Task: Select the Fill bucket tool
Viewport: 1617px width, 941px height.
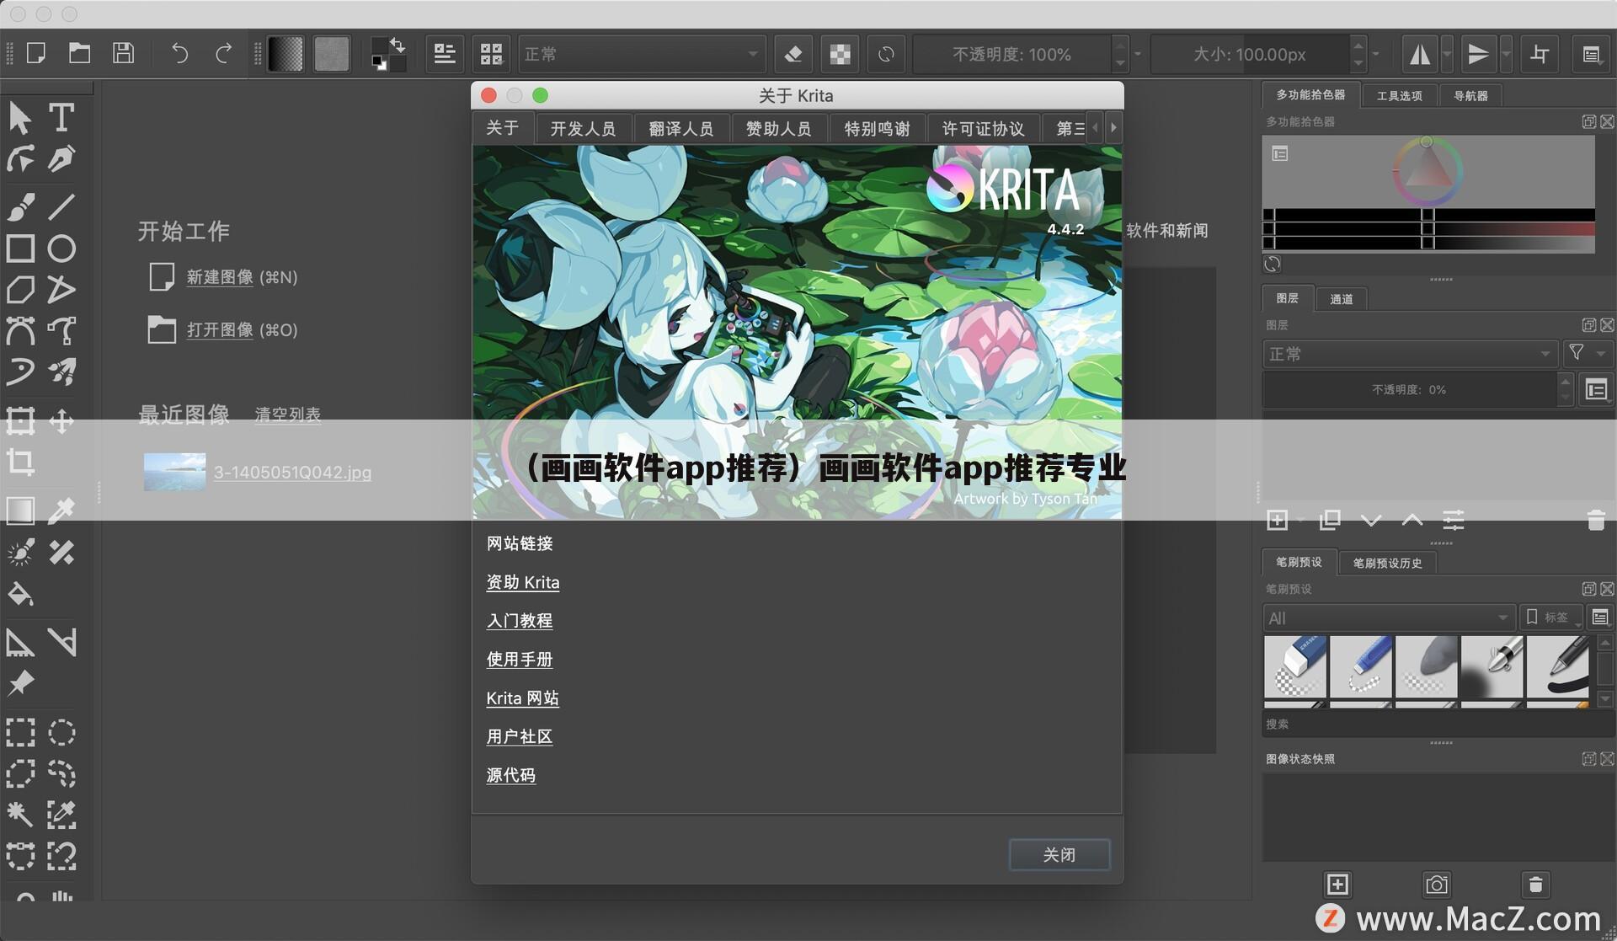Action: click(21, 594)
